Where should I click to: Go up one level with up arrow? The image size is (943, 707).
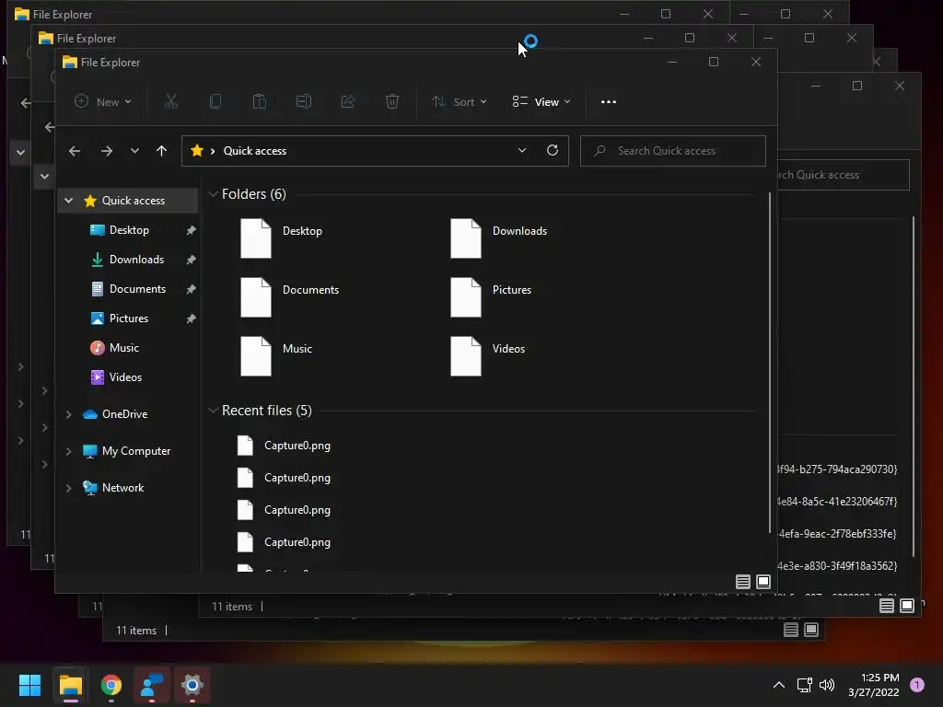(161, 151)
